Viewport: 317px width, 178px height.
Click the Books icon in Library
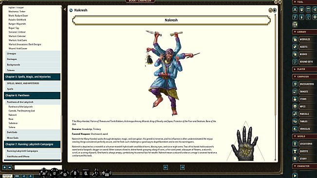295,54
